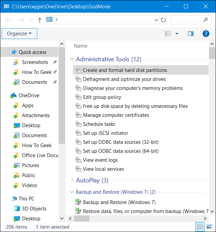216x232 pixels.
Task: Open the Organize dropdown menu
Action: pos(19,34)
